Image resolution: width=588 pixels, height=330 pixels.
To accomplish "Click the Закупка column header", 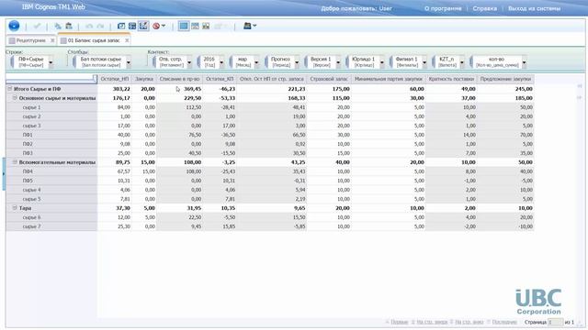I will point(144,79).
